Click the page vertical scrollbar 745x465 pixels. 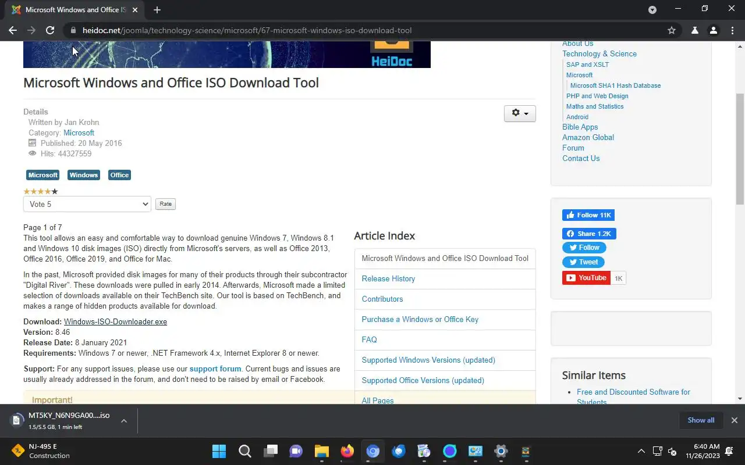(x=740, y=149)
